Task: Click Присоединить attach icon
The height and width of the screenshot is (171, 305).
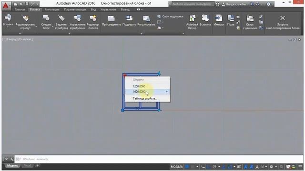Action: coord(111,19)
